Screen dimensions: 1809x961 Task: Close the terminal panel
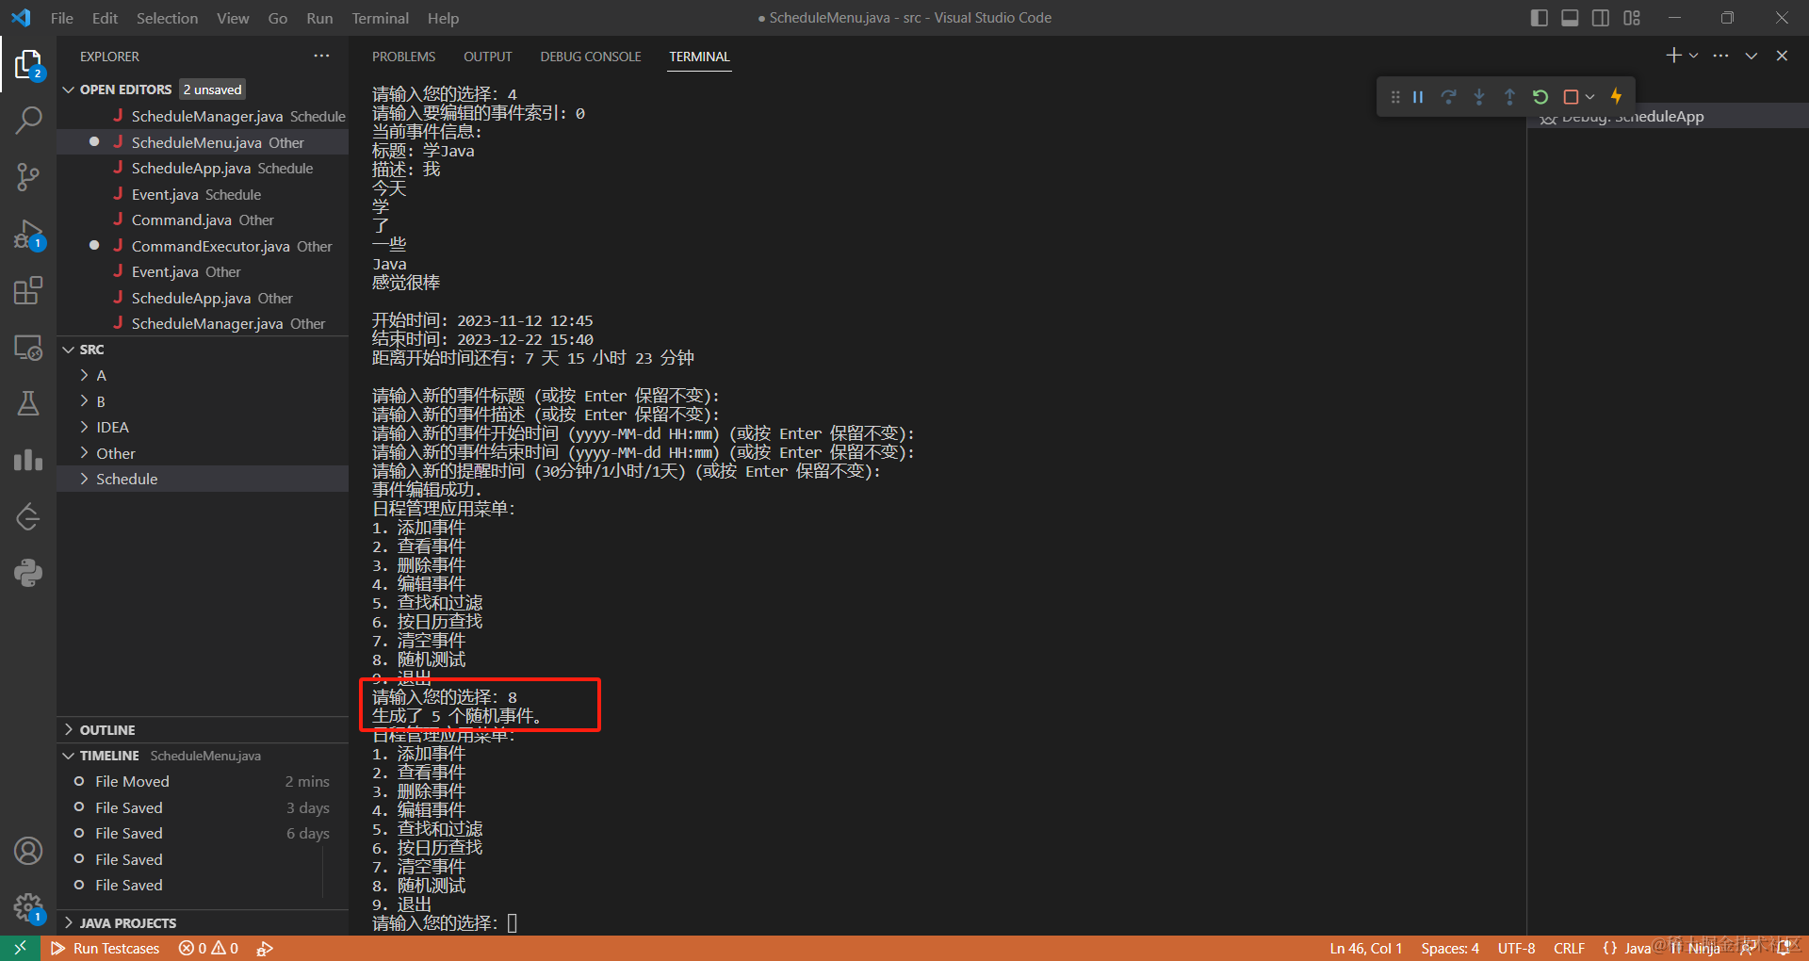[x=1782, y=56]
